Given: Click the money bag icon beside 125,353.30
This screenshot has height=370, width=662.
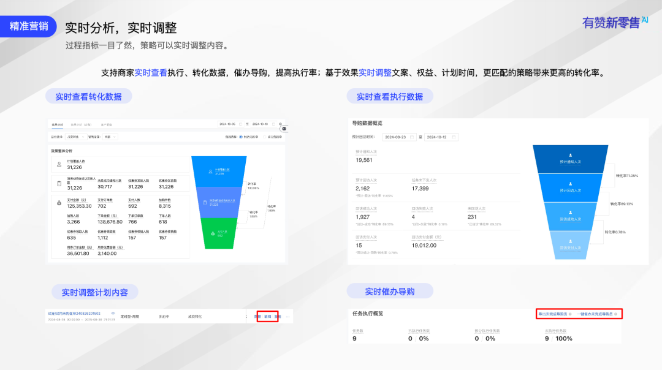Looking at the screenshot, I should tap(59, 203).
